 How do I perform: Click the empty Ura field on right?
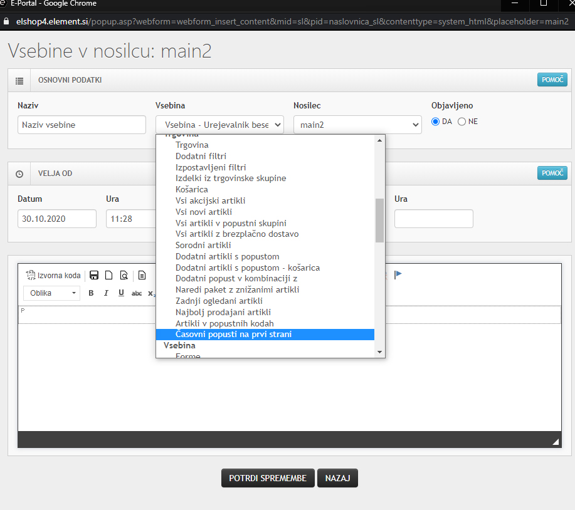pyautogui.click(x=434, y=219)
